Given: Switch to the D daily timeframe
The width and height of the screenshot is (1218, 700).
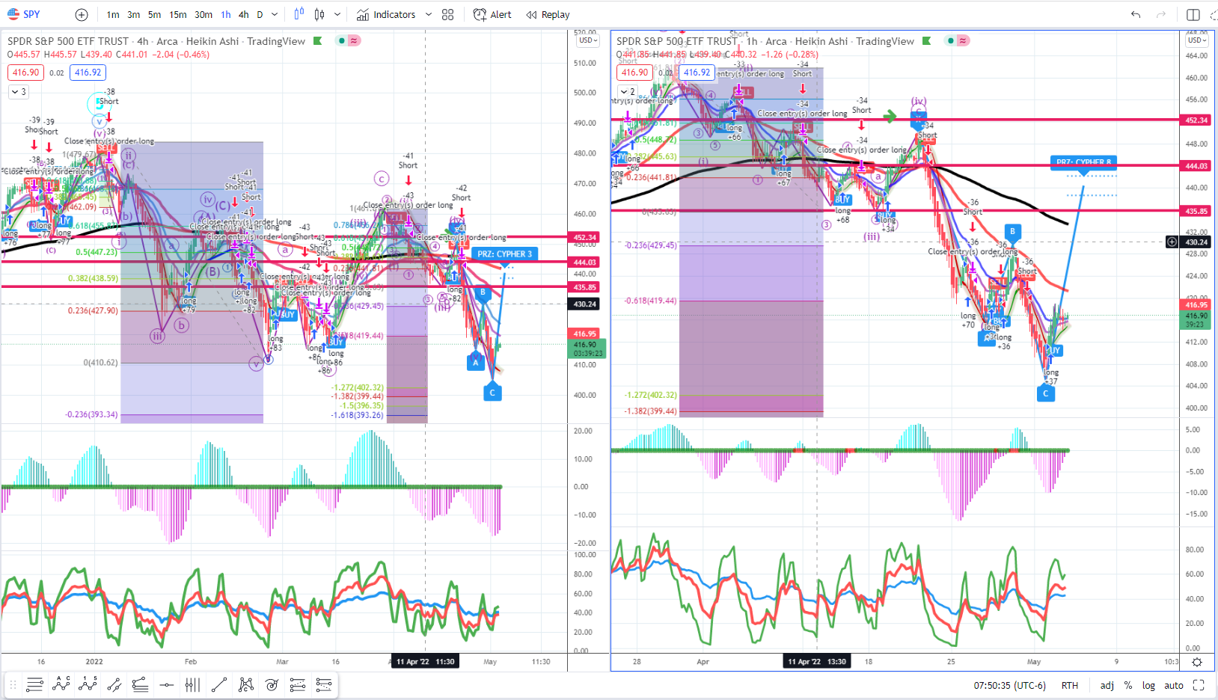Looking at the screenshot, I should tap(260, 14).
